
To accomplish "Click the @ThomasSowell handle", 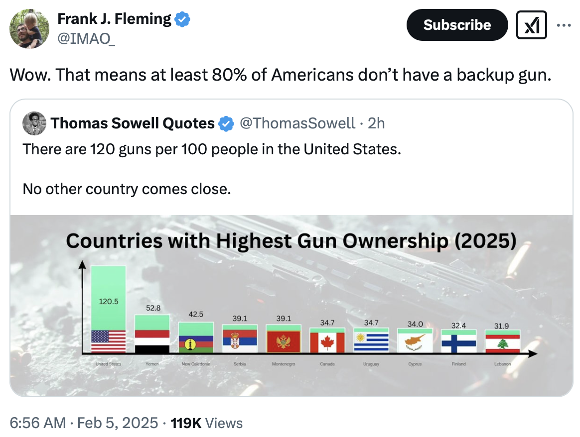I will [298, 123].
